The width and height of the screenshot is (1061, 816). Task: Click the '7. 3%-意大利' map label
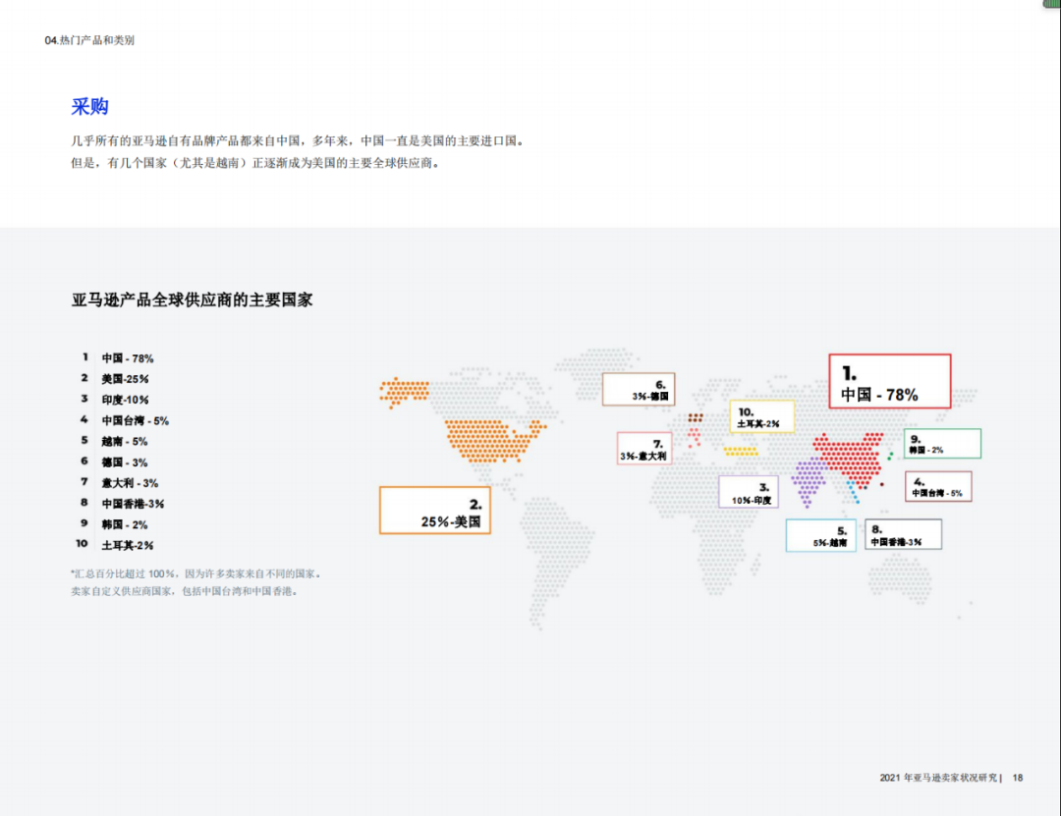[x=643, y=449]
